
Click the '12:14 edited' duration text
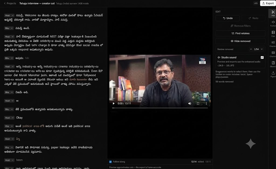(x=197, y=162)
